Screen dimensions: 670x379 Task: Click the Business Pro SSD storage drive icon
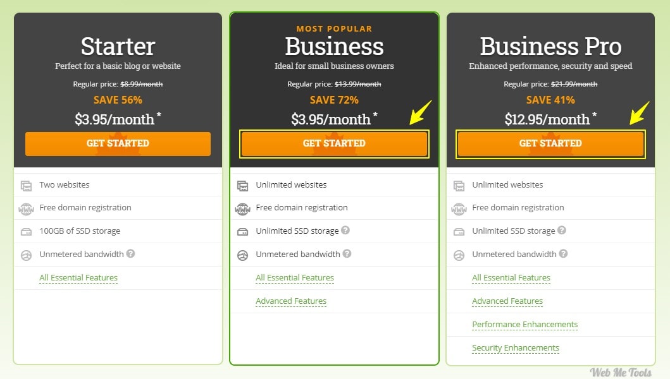pos(459,232)
